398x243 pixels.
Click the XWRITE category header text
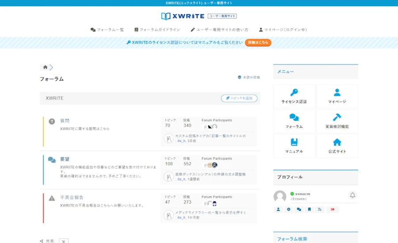[x=54, y=98]
